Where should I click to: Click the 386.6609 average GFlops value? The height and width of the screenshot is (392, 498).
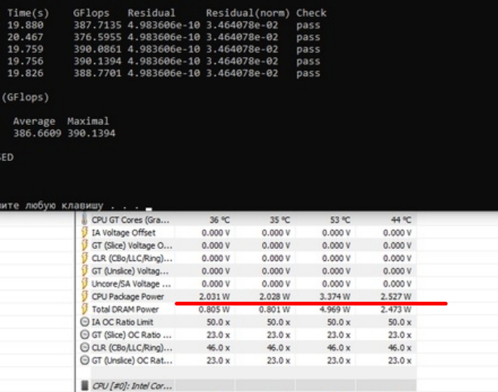(37, 133)
